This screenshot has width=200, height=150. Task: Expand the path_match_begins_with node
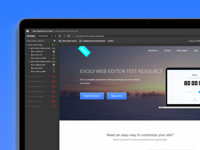click(x=27, y=81)
